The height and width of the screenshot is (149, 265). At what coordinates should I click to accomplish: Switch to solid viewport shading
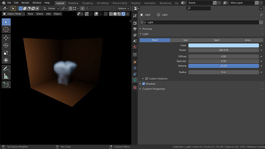click(115, 14)
